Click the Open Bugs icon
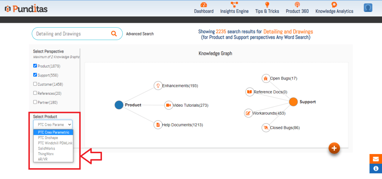The width and height of the screenshot is (382, 179). coord(265,78)
